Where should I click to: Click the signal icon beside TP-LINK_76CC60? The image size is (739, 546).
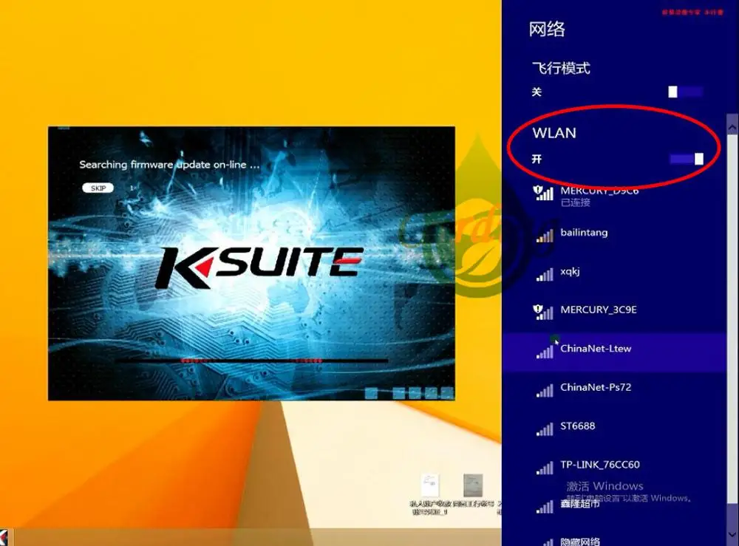coord(545,468)
